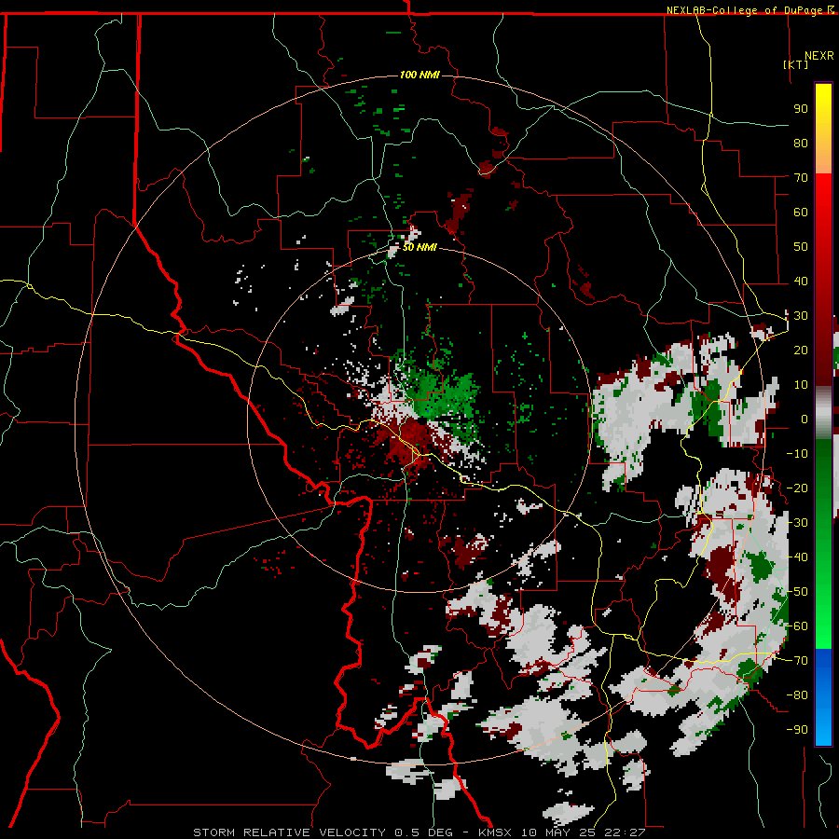Click the Storm Relative Velocity caption text
Screen dimensions: 839x839
tap(419, 832)
